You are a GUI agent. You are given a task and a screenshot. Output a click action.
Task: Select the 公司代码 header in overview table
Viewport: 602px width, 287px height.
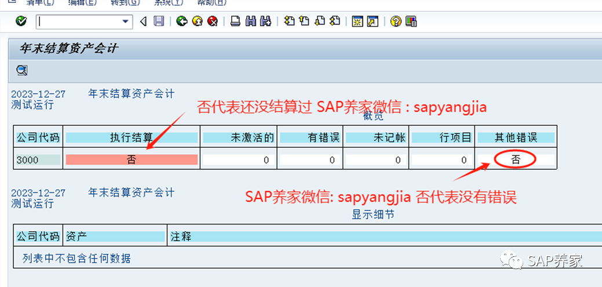click(x=38, y=138)
